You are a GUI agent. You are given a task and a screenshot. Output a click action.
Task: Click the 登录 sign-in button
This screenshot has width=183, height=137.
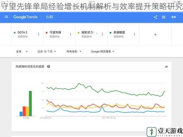point(174,17)
